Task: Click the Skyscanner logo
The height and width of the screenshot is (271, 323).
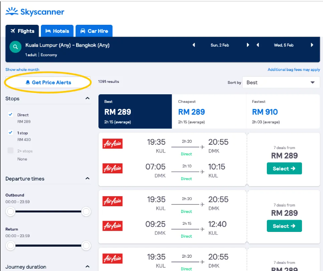Action: point(35,11)
